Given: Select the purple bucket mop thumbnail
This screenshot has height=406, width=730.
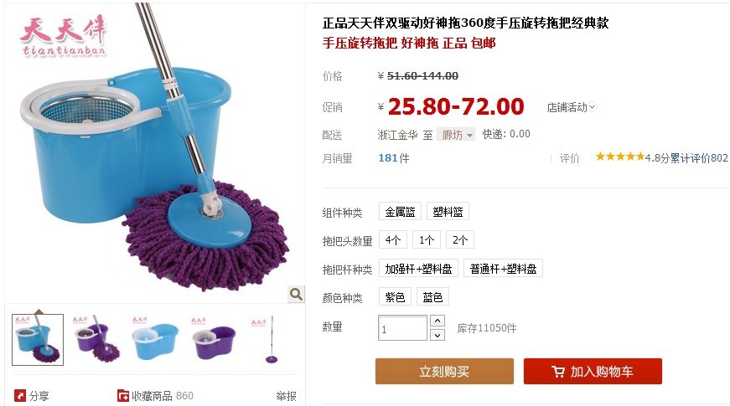Looking at the screenshot, I should tap(96, 340).
